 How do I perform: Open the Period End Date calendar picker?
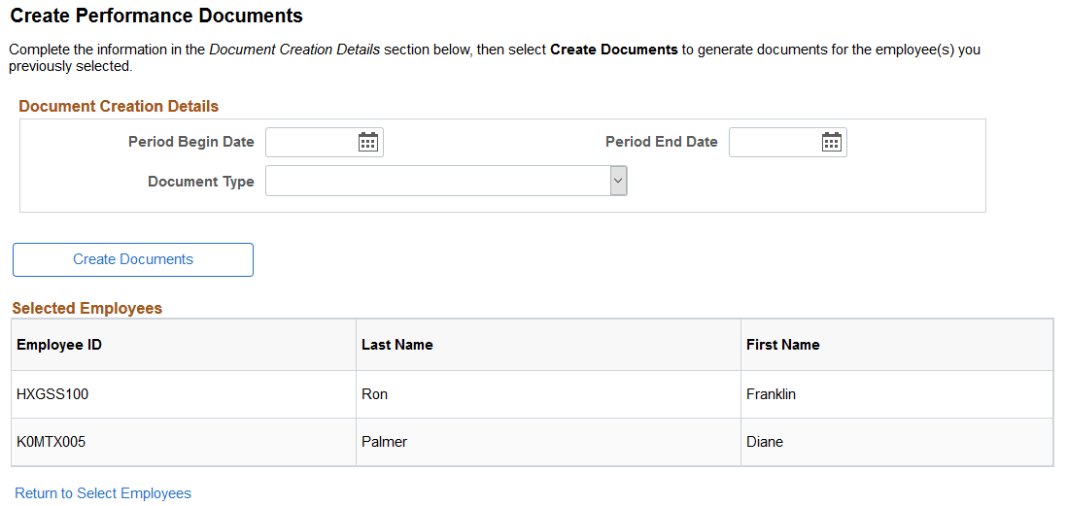click(x=832, y=143)
